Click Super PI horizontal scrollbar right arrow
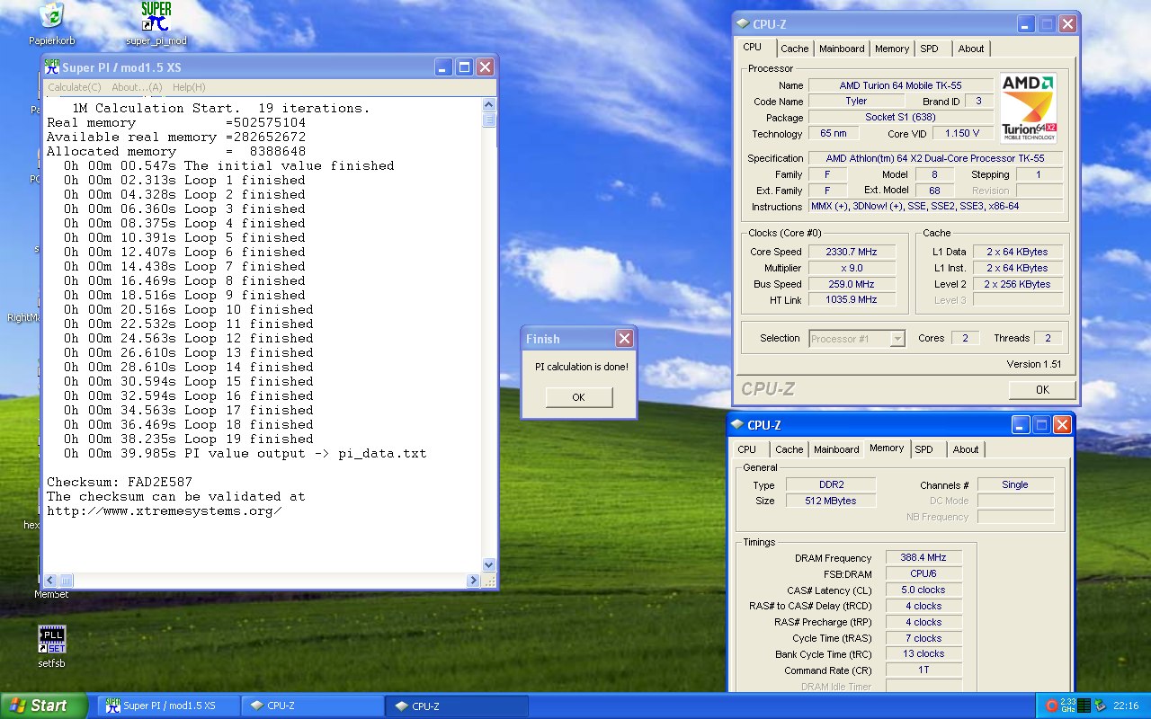 pyautogui.click(x=474, y=581)
